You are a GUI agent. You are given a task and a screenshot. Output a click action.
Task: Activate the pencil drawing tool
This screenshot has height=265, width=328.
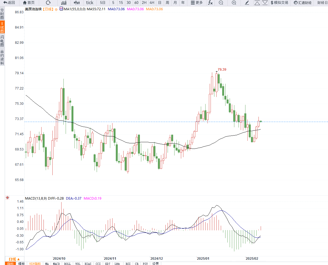click(247, 3)
